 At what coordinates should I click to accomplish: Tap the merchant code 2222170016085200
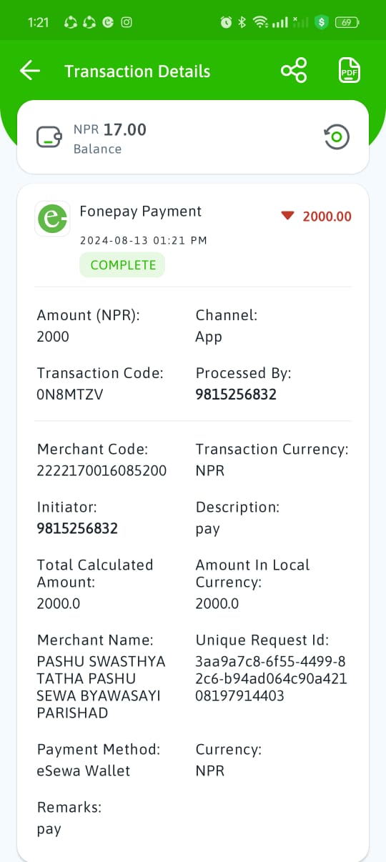coord(102,471)
